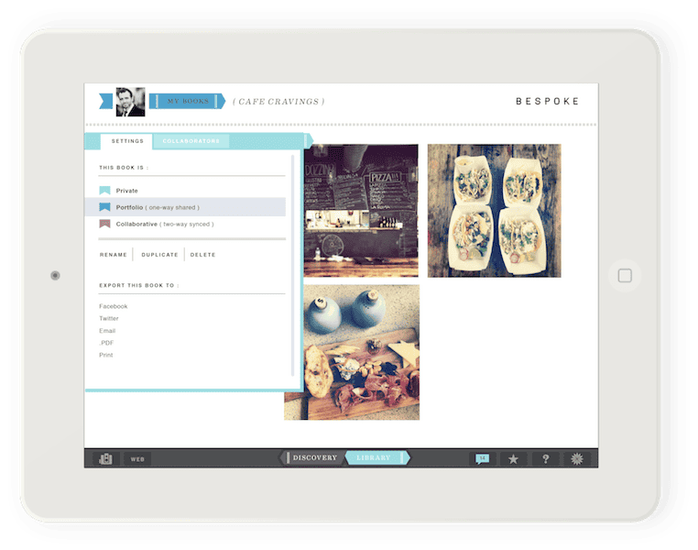Open the pizza chalkboard cafe photo
Viewport: 698px width, 550px height.
(361, 210)
